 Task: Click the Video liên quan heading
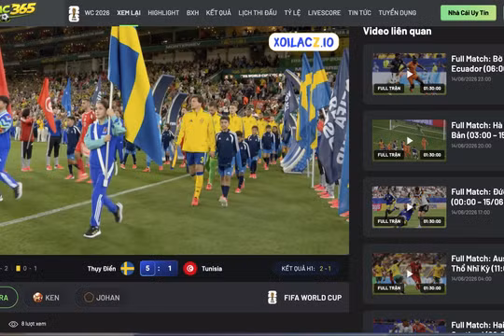click(x=398, y=31)
